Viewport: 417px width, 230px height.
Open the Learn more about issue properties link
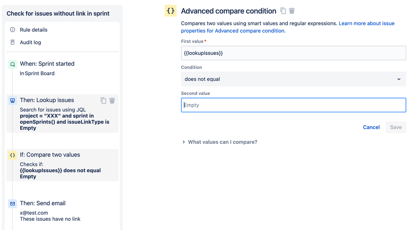366,23
